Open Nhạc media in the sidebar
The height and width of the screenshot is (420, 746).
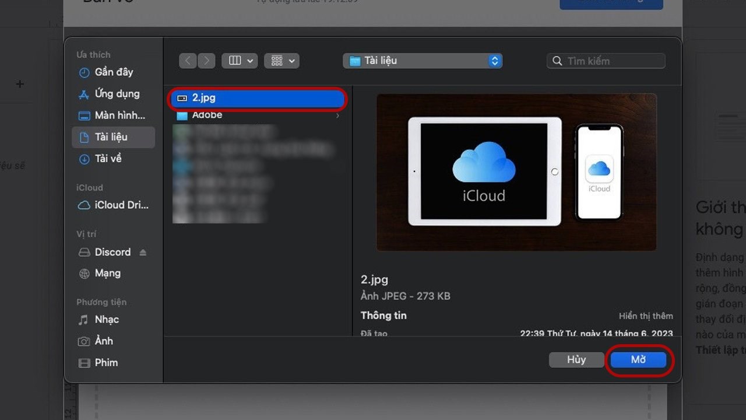(x=114, y=320)
